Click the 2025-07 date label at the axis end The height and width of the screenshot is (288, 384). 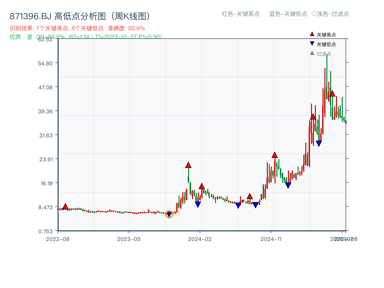click(x=342, y=238)
